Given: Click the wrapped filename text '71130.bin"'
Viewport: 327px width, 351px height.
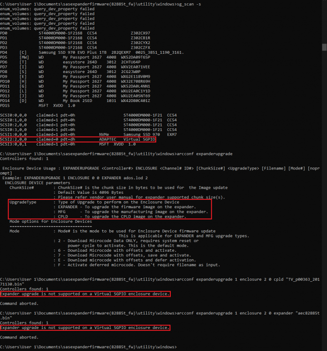Looking at the screenshot, I should pos(12,284).
